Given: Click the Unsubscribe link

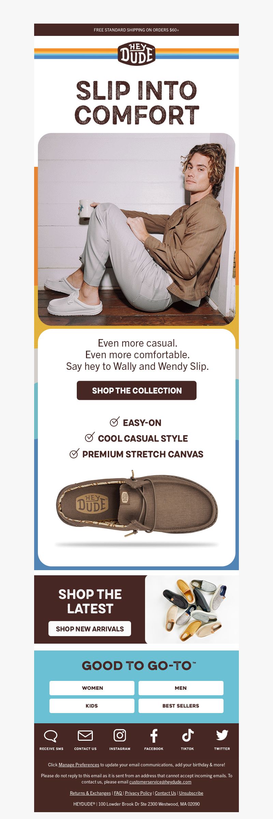Looking at the screenshot, I should point(191,793).
